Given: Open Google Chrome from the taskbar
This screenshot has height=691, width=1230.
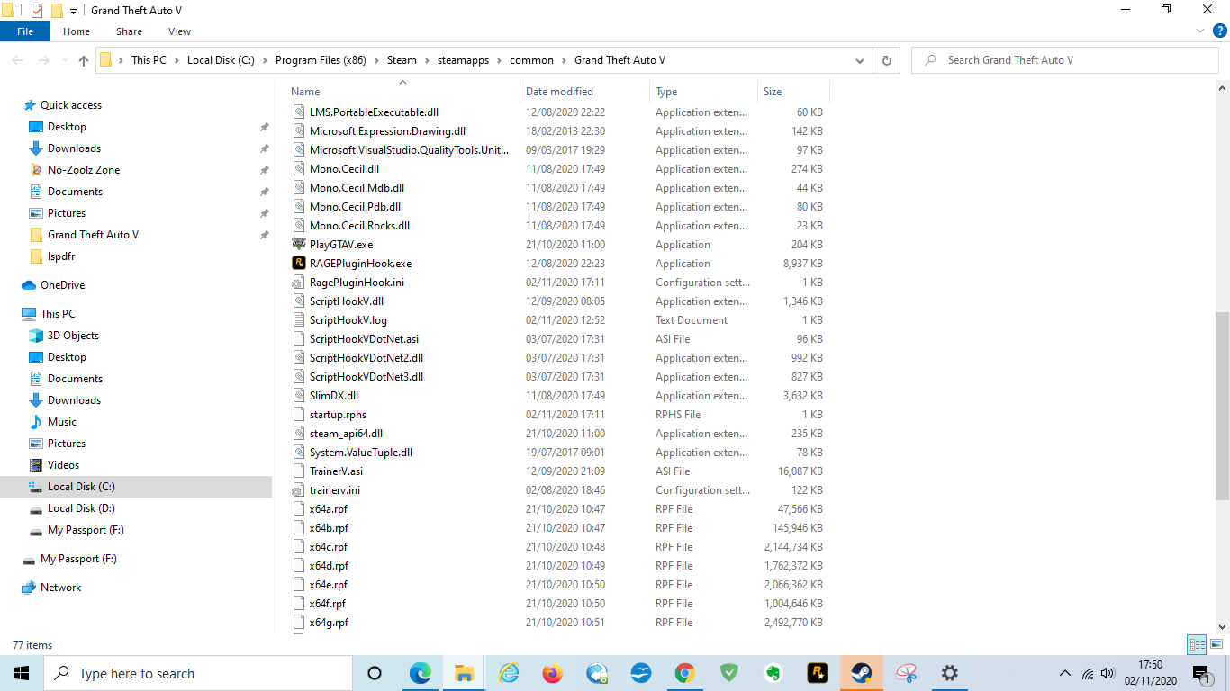Looking at the screenshot, I should pyautogui.click(x=684, y=673).
